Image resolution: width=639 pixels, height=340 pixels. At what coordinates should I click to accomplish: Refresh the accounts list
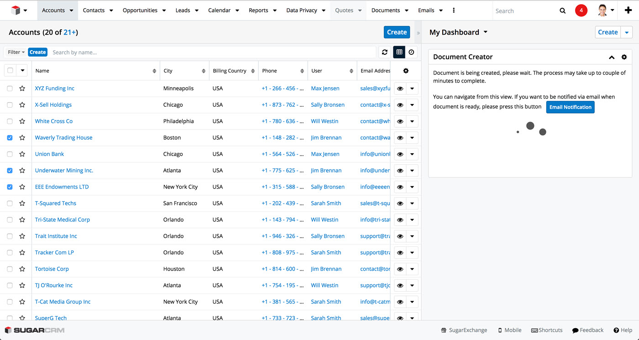point(385,52)
